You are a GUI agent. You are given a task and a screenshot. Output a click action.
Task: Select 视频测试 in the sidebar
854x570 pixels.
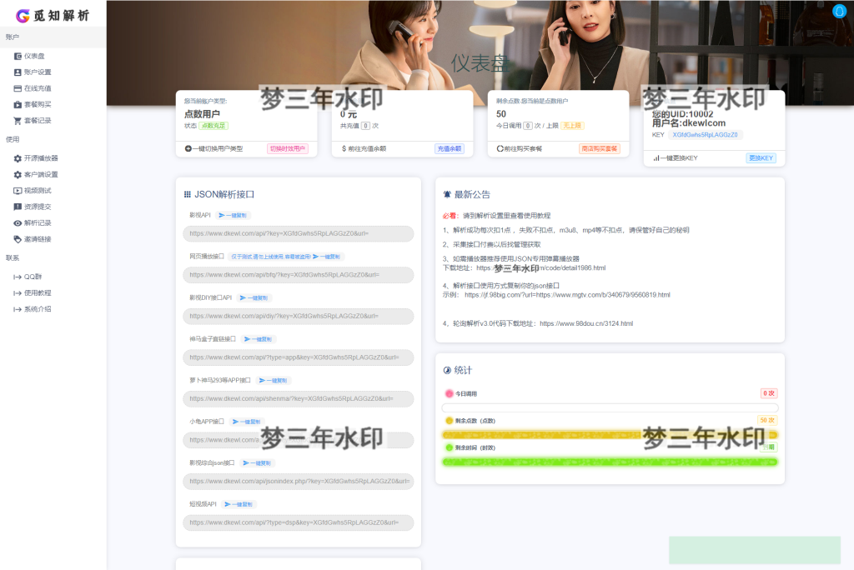(x=38, y=191)
